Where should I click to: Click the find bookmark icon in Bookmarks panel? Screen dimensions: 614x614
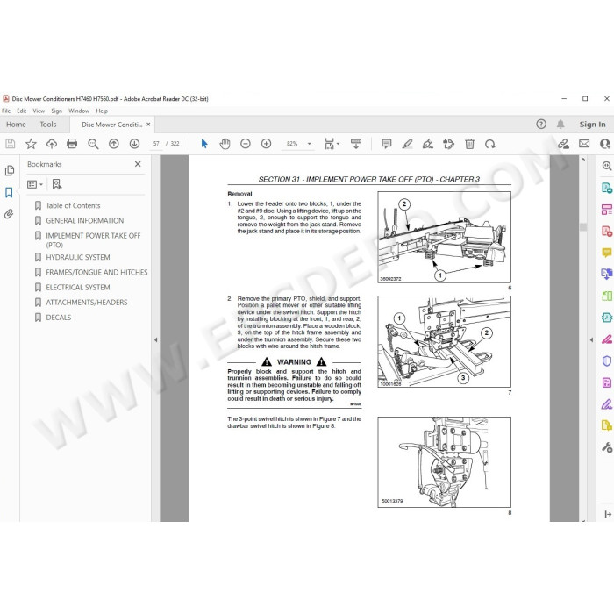click(x=57, y=184)
